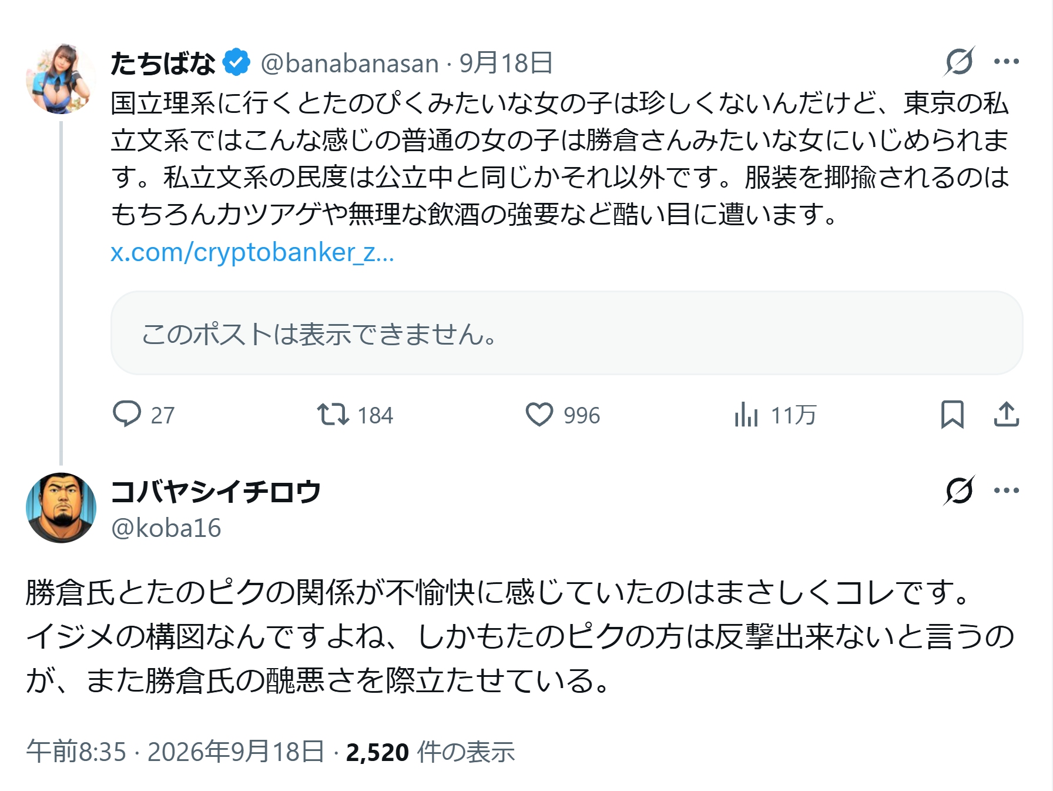Open the @koba16 handle link
The height and width of the screenshot is (791, 1053).
[166, 528]
